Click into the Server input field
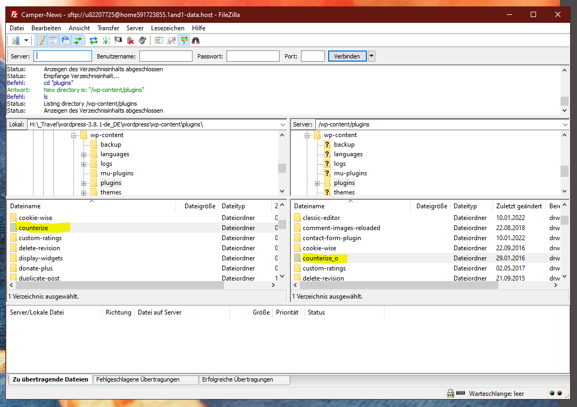The image size is (577, 407). [x=63, y=56]
